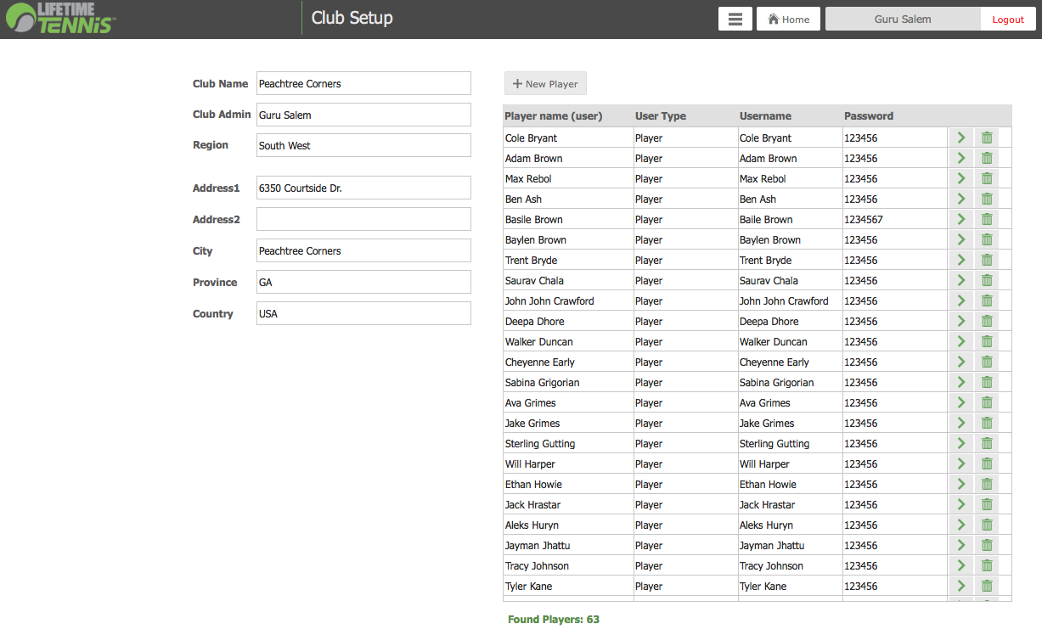Open John John Crawford's details arrow
Screen dimensions: 1042x629
961,300
